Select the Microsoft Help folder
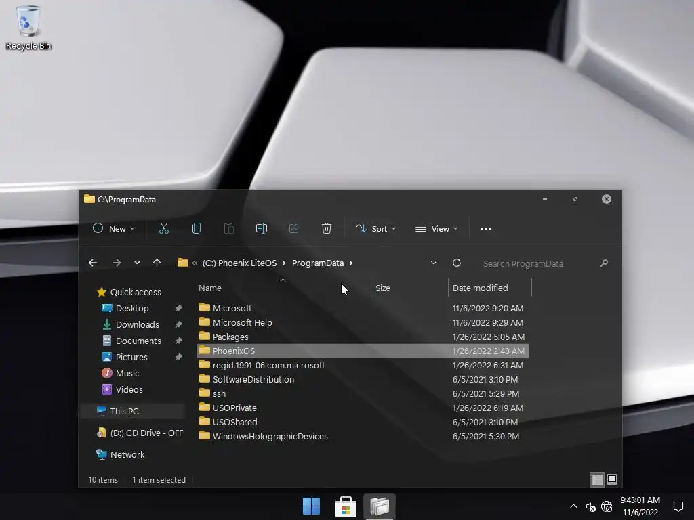The height and width of the screenshot is (520, 694). pyautogui.click(x=363, y=322)
